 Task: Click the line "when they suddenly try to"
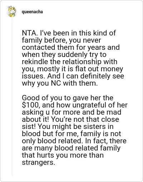pyautogui.click(x=64, y=54)
